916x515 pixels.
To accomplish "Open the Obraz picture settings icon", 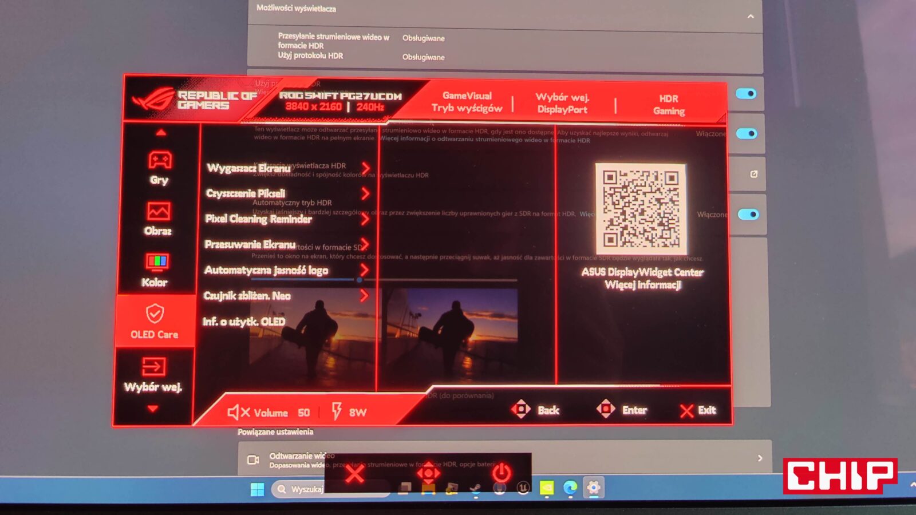I will (158, 211).
